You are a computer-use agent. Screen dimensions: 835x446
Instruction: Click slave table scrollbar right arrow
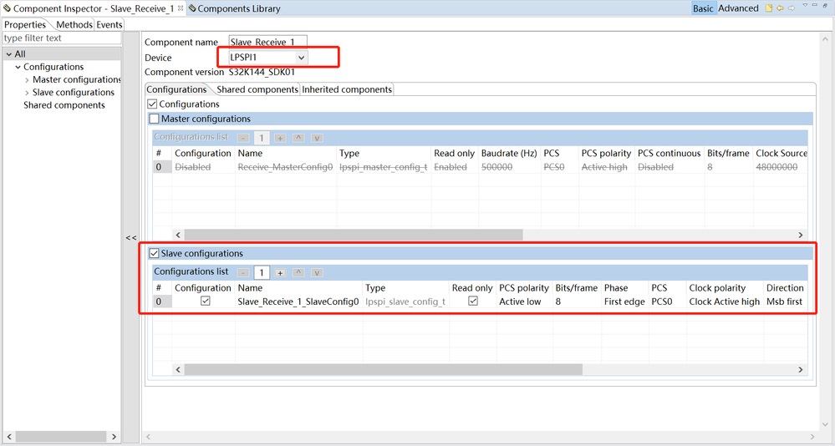coord(801,369)
